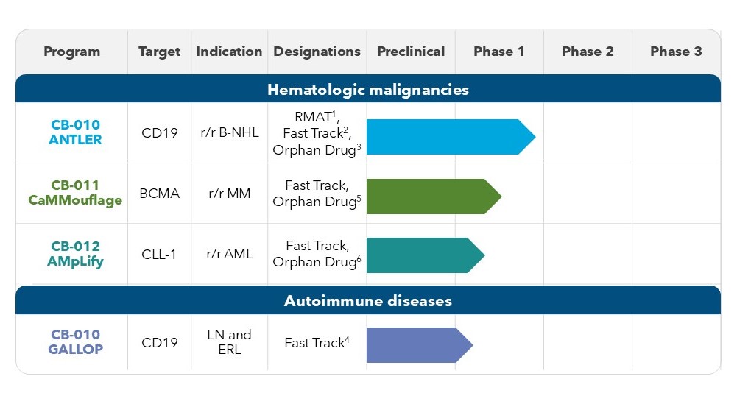Select the CLL-1 target cell
This screenshot has width=737, height=393.
[159, 254]
